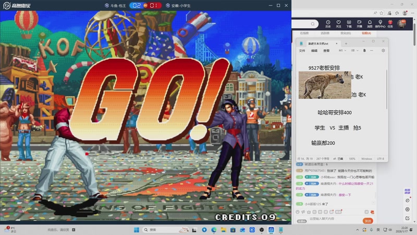Click the target icon in right sidebar
Image resolution: width=417 pixels, height=235 pixels.
coord(408,209)
